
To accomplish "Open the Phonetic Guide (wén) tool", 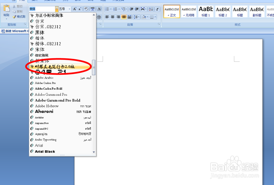I will click(92, 9).
